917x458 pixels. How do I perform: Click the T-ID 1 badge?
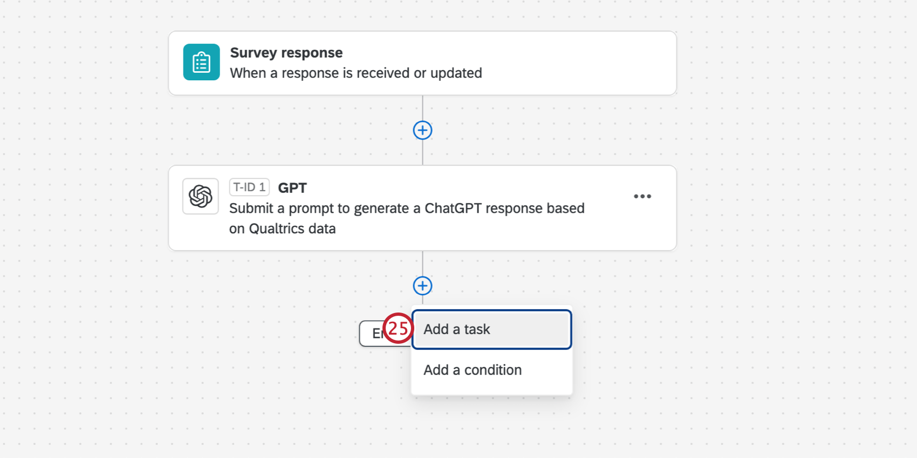(249, 187)
